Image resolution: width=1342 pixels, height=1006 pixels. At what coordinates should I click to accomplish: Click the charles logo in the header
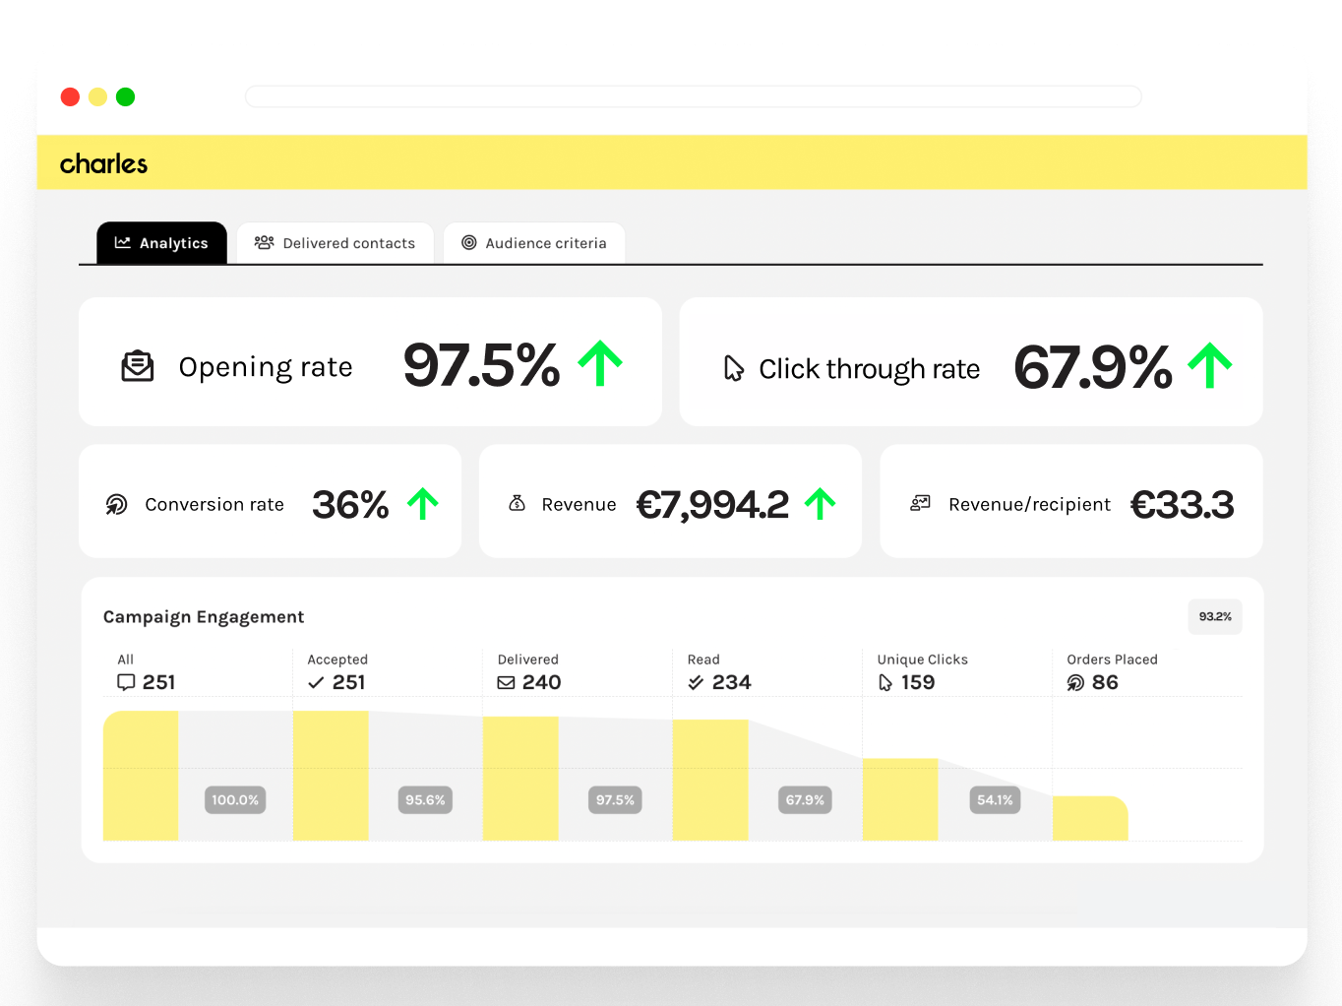tap(103, 162)
